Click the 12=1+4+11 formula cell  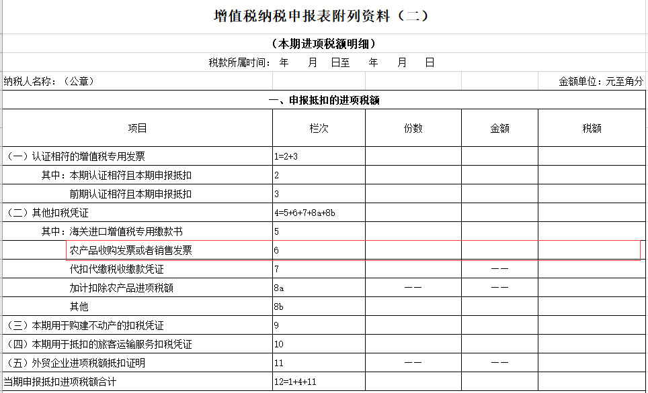pyautogui.click(x=319, y=382)
